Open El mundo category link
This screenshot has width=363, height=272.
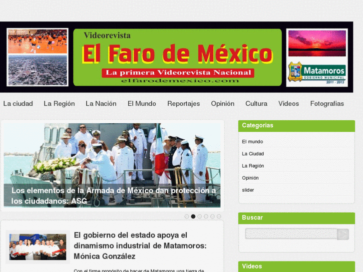(252, 142)
